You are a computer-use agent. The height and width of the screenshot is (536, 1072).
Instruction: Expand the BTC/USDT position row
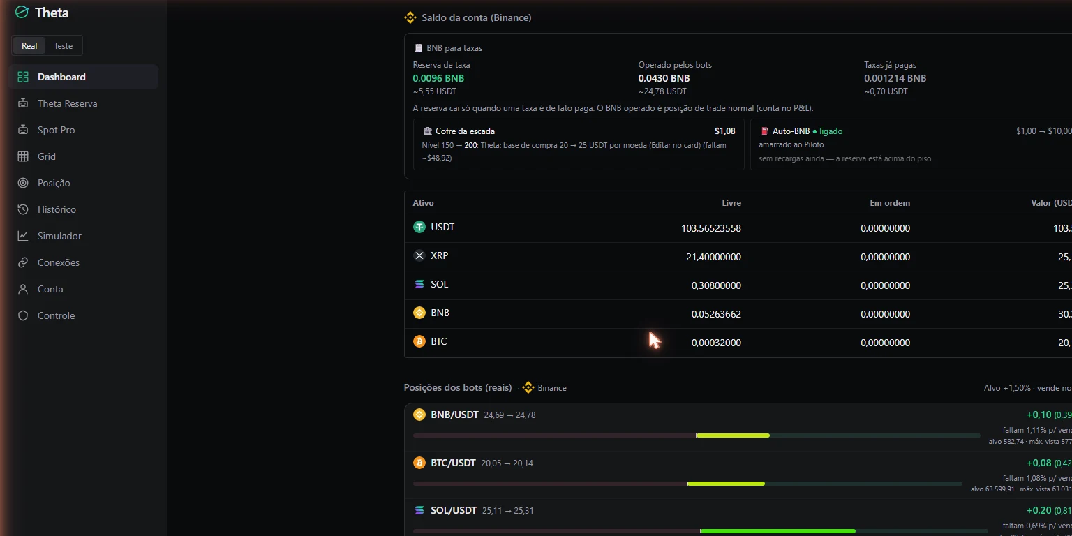coord(738,475)
